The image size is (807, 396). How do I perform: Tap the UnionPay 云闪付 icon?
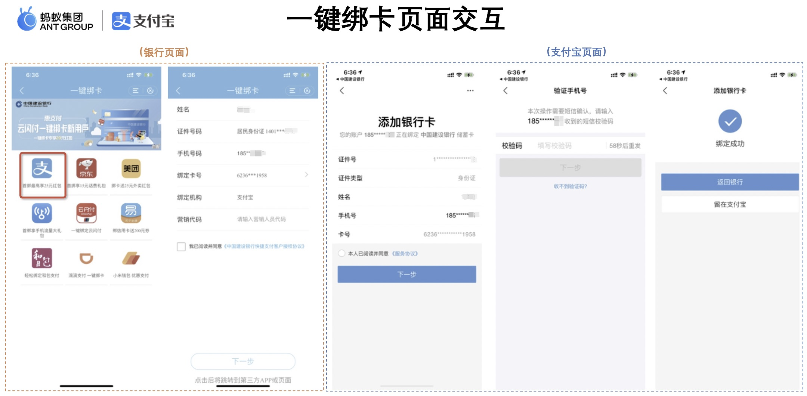coord(86,213)
